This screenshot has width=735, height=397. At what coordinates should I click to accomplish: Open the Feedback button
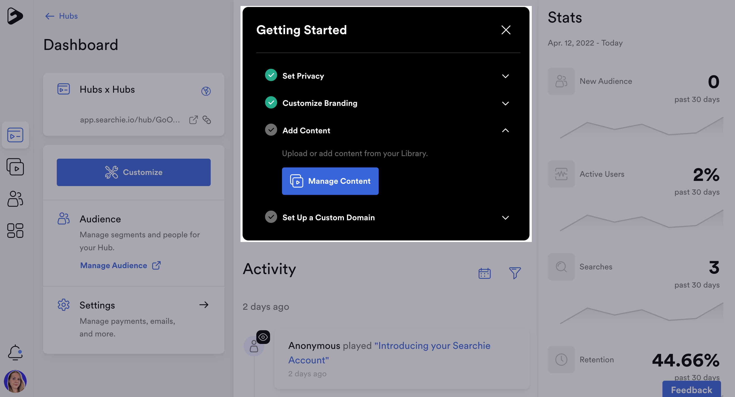click(691, 389)
